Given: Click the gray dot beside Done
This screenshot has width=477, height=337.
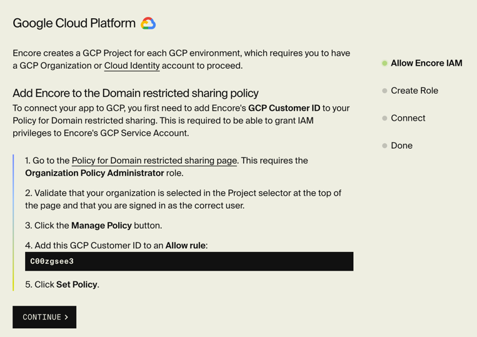Looking at the screenshot, I should pos(384,146).
